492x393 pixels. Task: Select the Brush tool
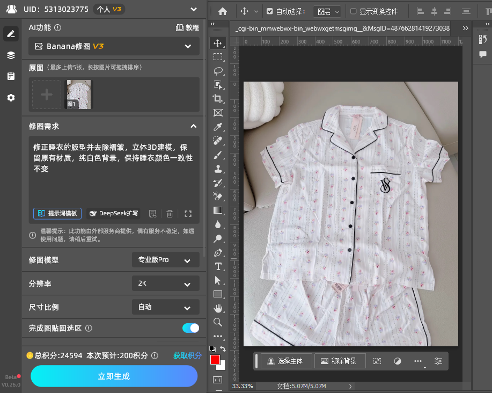pos(218,155)
